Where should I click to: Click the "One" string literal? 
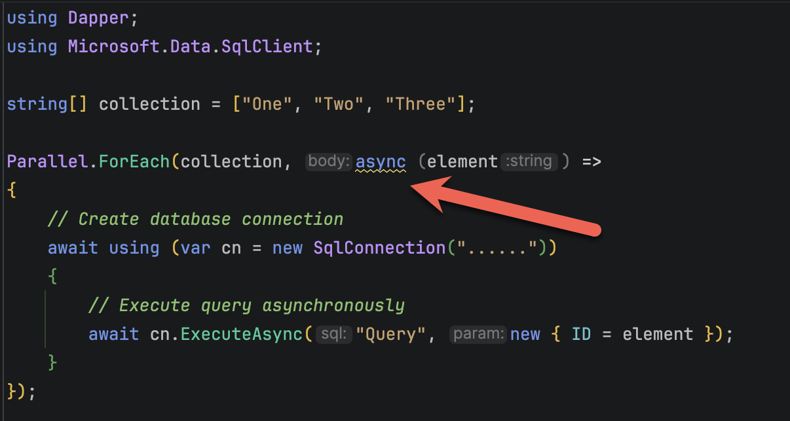coord(262,104)
